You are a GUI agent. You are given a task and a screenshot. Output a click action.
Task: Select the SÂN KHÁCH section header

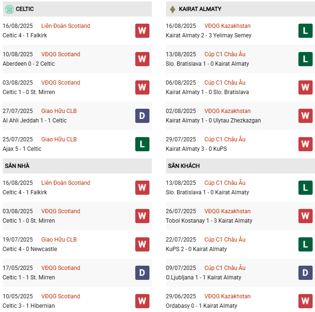184,166
